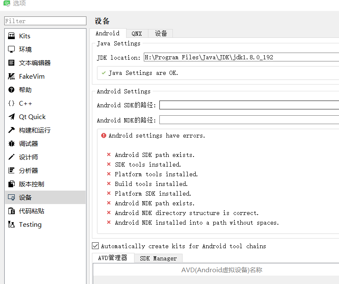Switch to the Android tab

(x=108, y=33)
